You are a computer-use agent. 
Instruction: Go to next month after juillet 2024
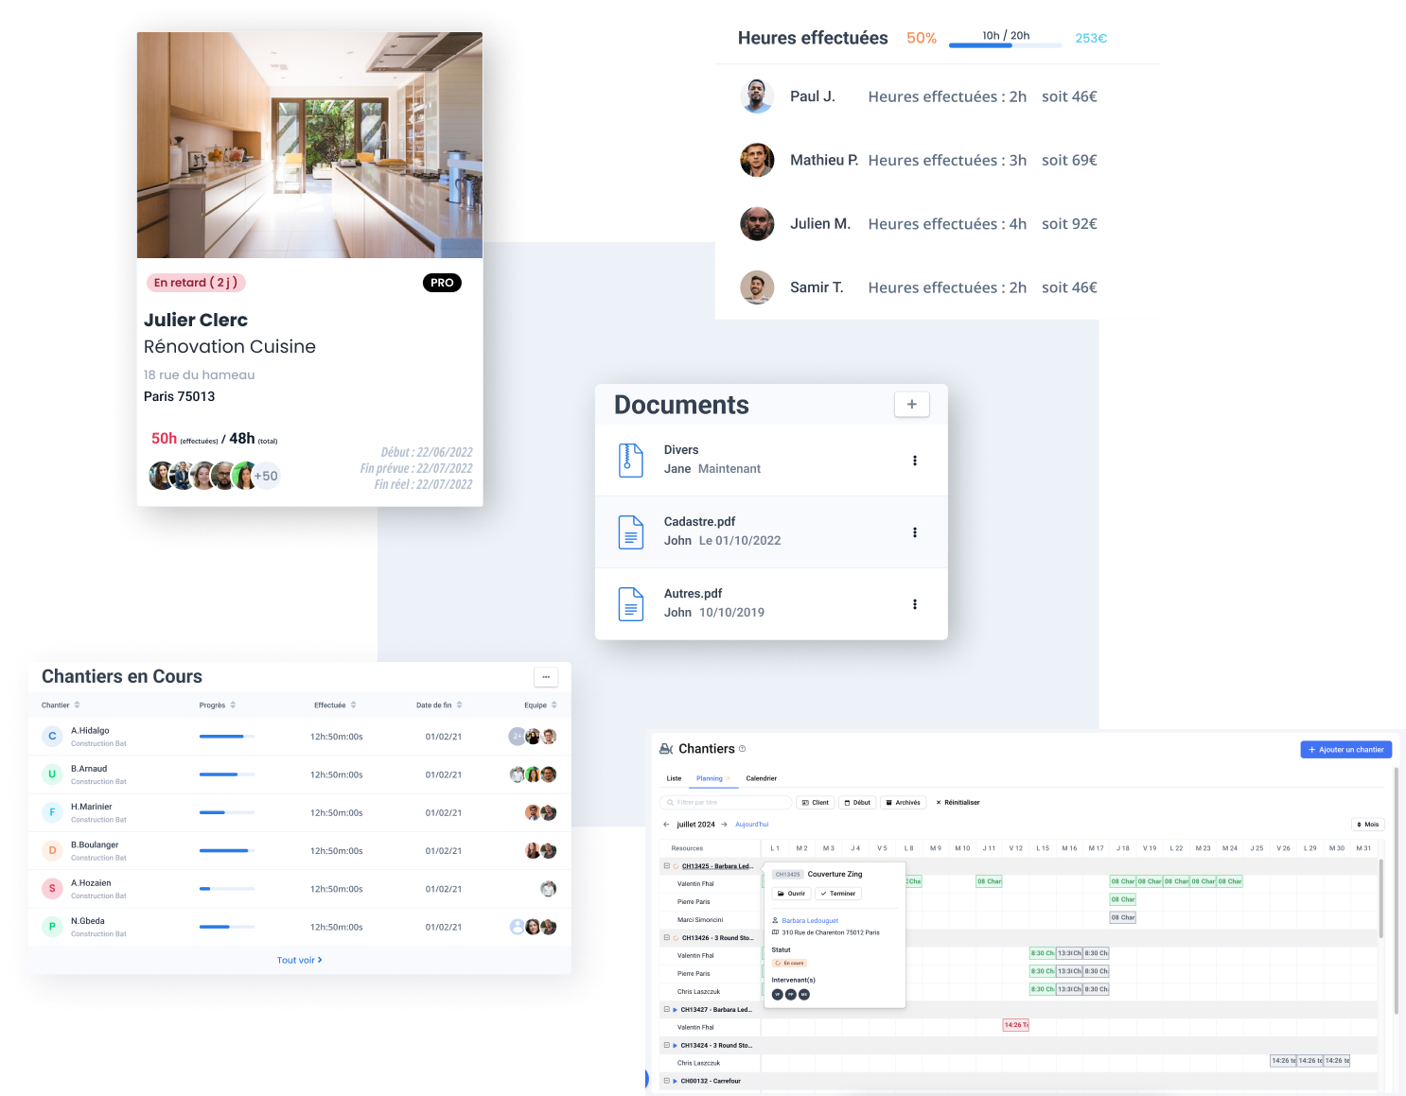[725, 825]
